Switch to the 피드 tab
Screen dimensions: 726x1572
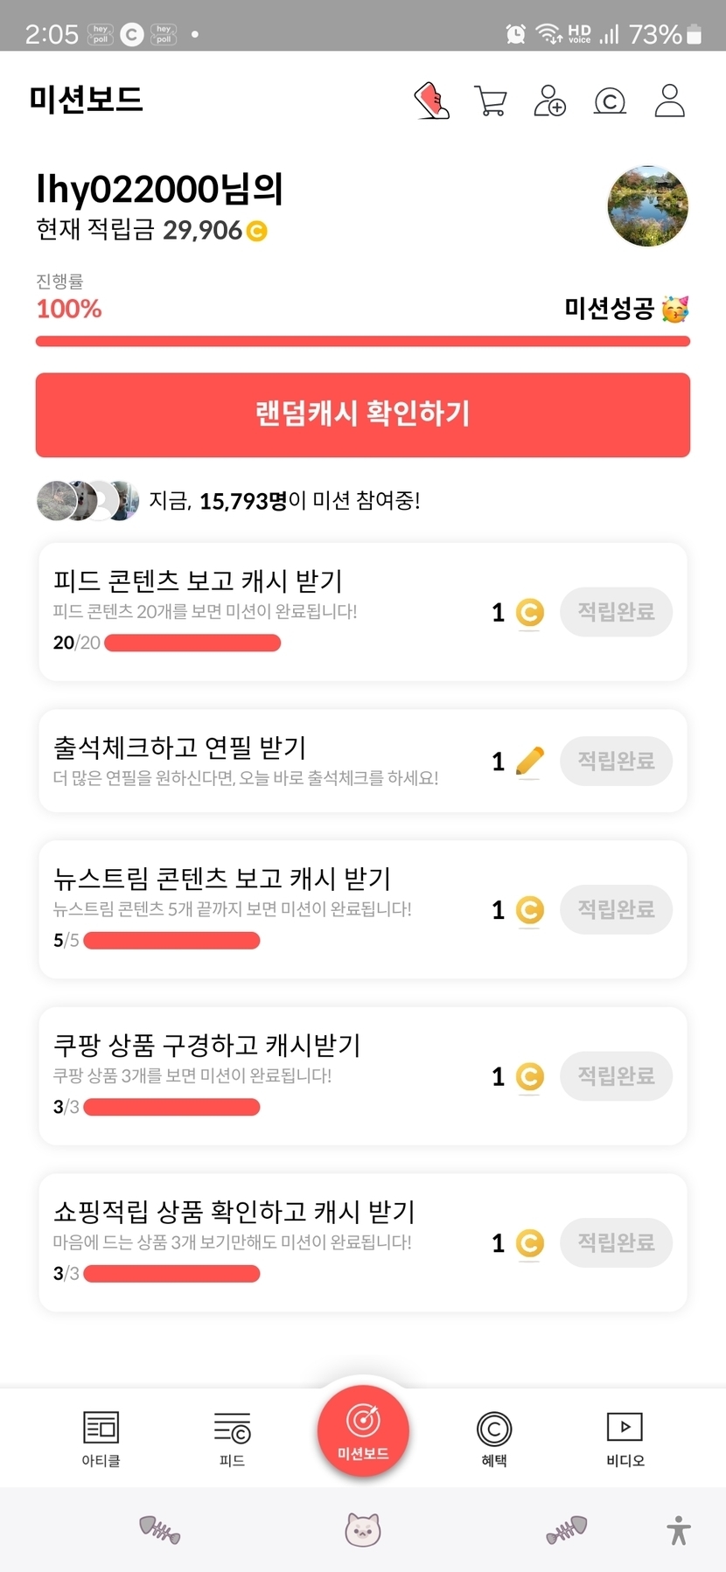(232, 1438)
